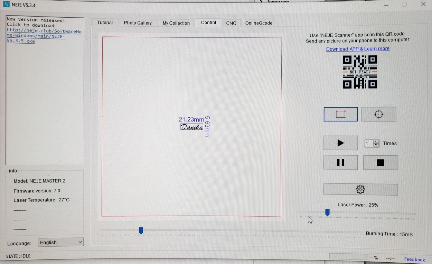Pause the engraving job

tap(340, 163)
